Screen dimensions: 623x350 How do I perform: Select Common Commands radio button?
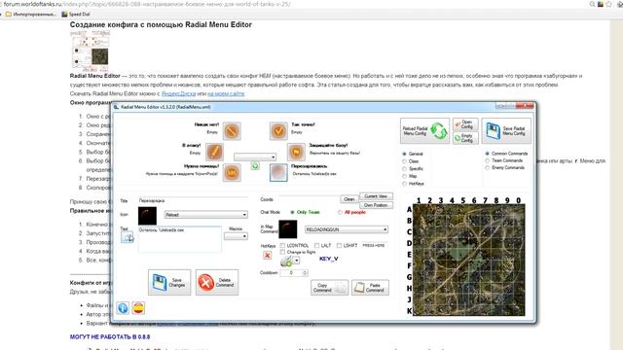pos(487,154)
